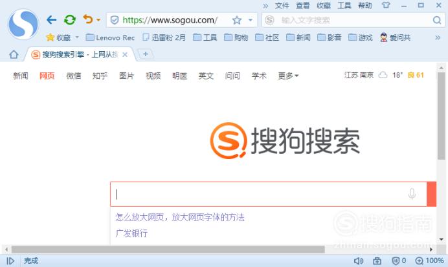Close the 搜狗搜索引擎 tab
The width and height of the screenshot is (448, 267).
coord(125,54)
